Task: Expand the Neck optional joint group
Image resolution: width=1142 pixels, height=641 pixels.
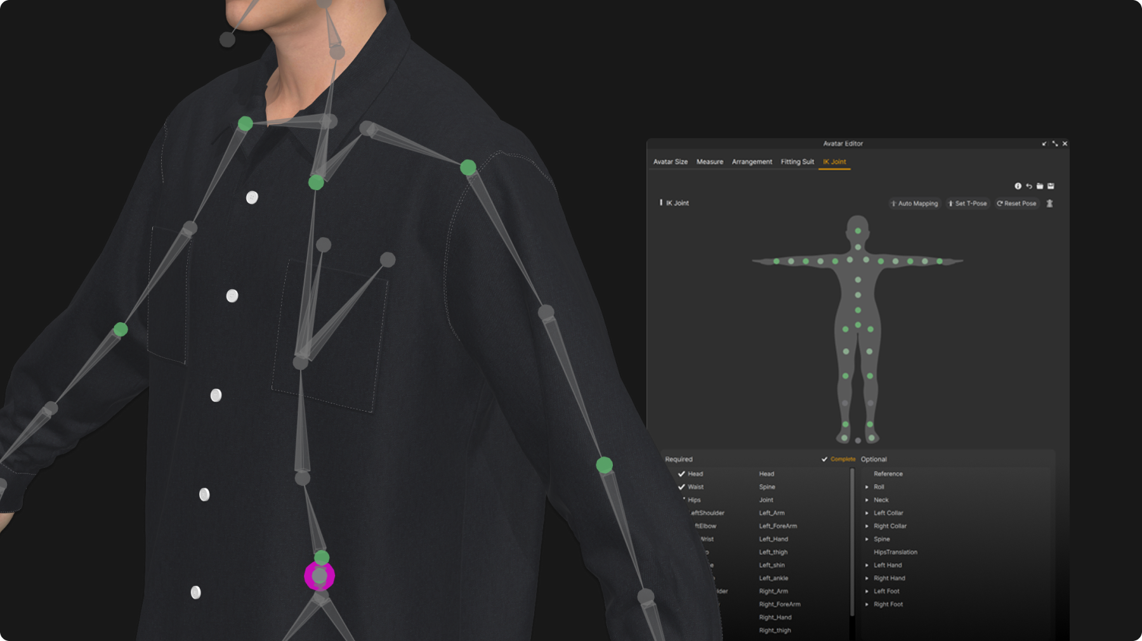Action: click(x=867, y=500)
